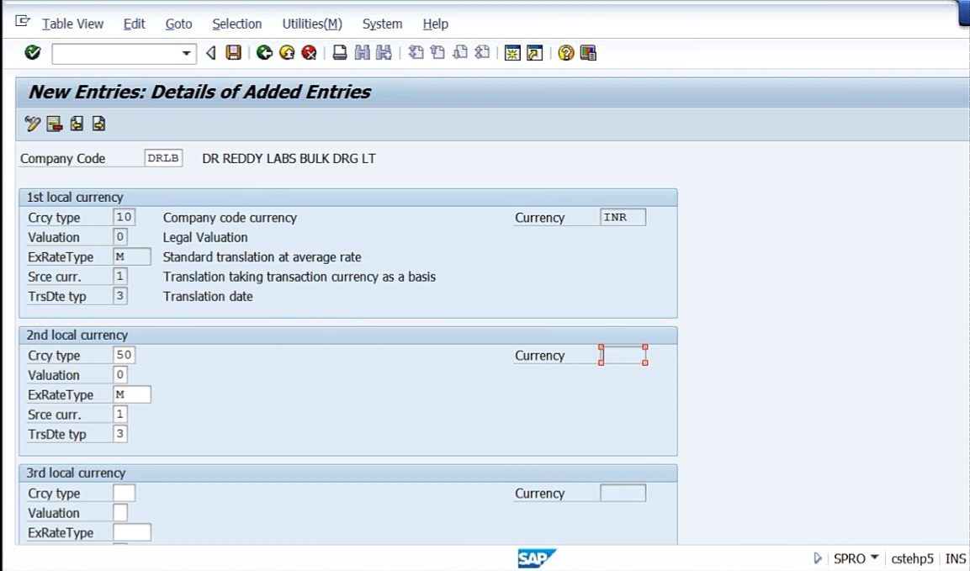Open the Table View menu
This screenshot has width=970, height=571.
tap(72, 24)
